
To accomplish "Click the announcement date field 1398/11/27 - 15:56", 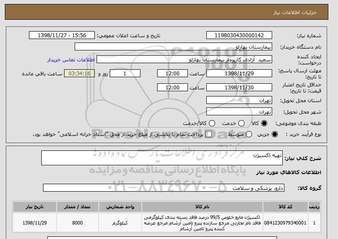I will coord(62,36).
